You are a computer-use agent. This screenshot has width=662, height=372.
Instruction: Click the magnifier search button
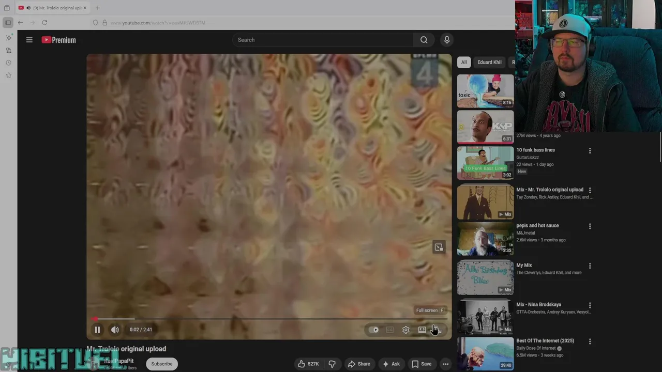tap(424, 40)
